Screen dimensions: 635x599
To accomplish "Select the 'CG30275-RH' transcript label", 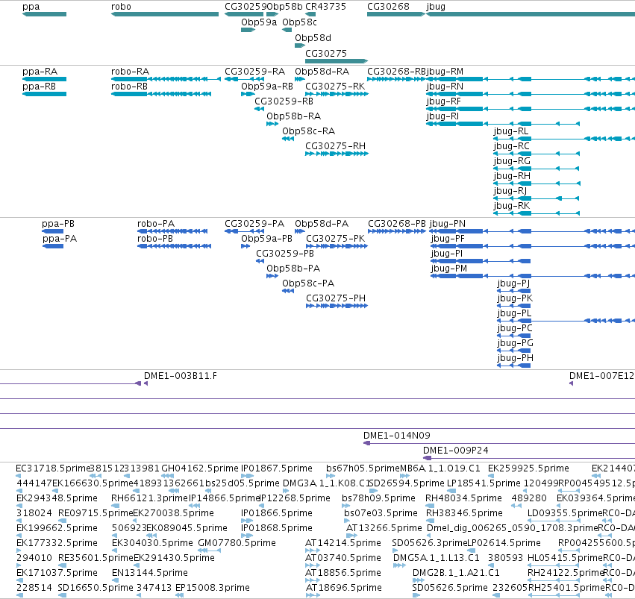I will (335, 146).
